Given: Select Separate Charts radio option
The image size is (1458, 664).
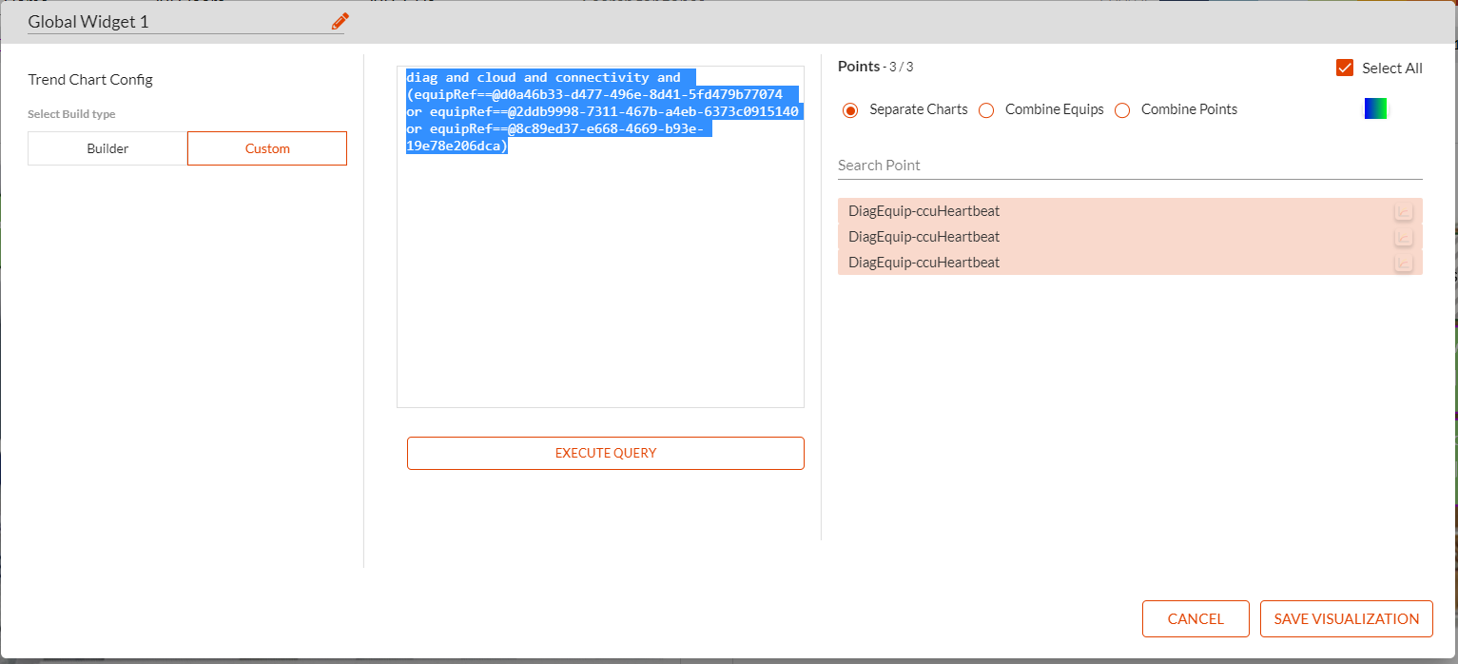Looking at the screenshot, I should pyautogui.click(x=850, y=110).
